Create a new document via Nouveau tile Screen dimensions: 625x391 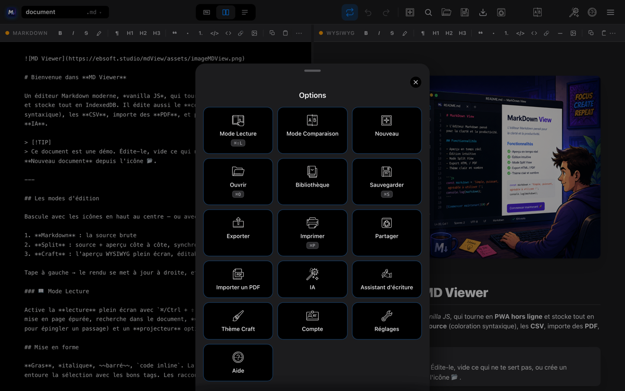pos(387,130)
